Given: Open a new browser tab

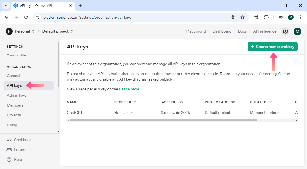Looking at the screenshot, I should point(80,5).
